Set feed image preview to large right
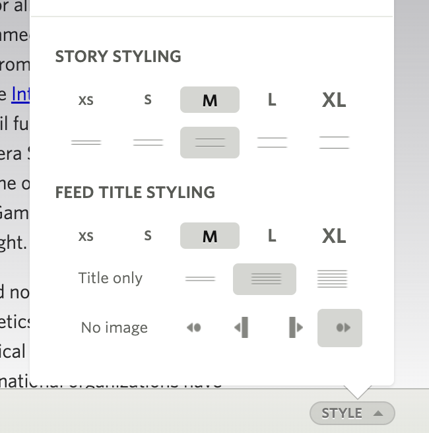This screenshot has height=433, width=429. 295,328
